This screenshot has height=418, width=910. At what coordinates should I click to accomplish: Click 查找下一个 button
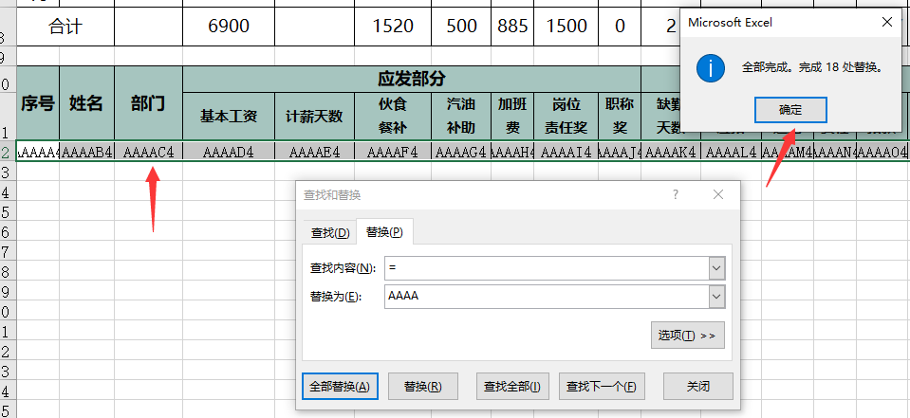click(x=602, y=386)
